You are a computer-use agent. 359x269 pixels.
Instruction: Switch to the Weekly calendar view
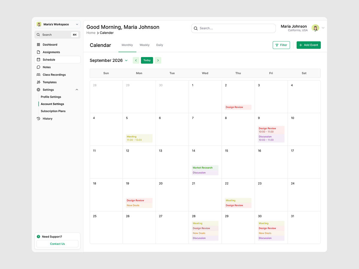tap(144, 45)
